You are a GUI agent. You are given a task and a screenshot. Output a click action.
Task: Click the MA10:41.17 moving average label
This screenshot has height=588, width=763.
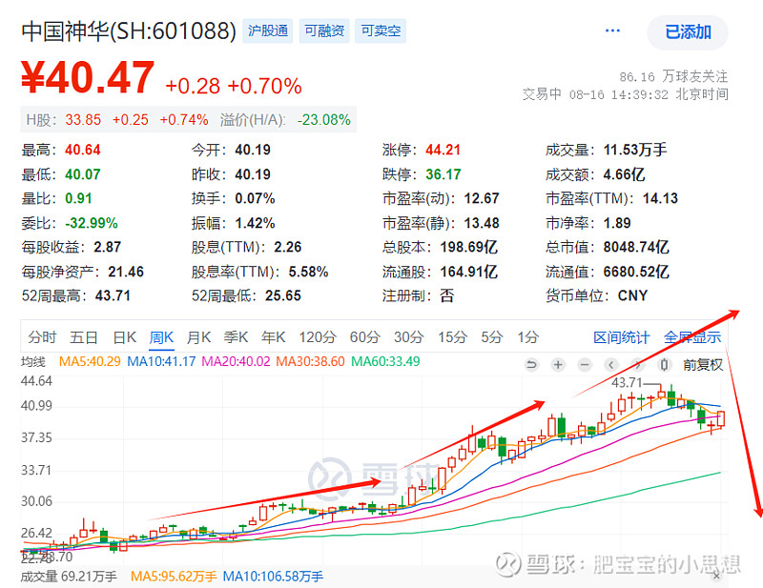click(161, 361)
